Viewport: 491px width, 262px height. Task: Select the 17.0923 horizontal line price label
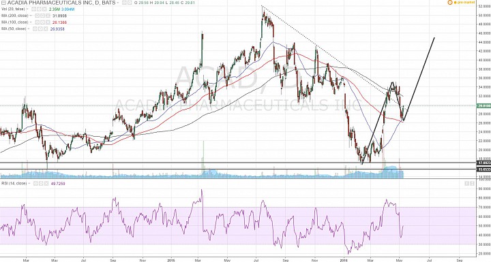[483, 163]
